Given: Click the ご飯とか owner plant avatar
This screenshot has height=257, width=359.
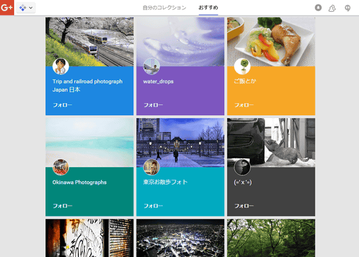Looking at the screenshot, I should point(242,67).
